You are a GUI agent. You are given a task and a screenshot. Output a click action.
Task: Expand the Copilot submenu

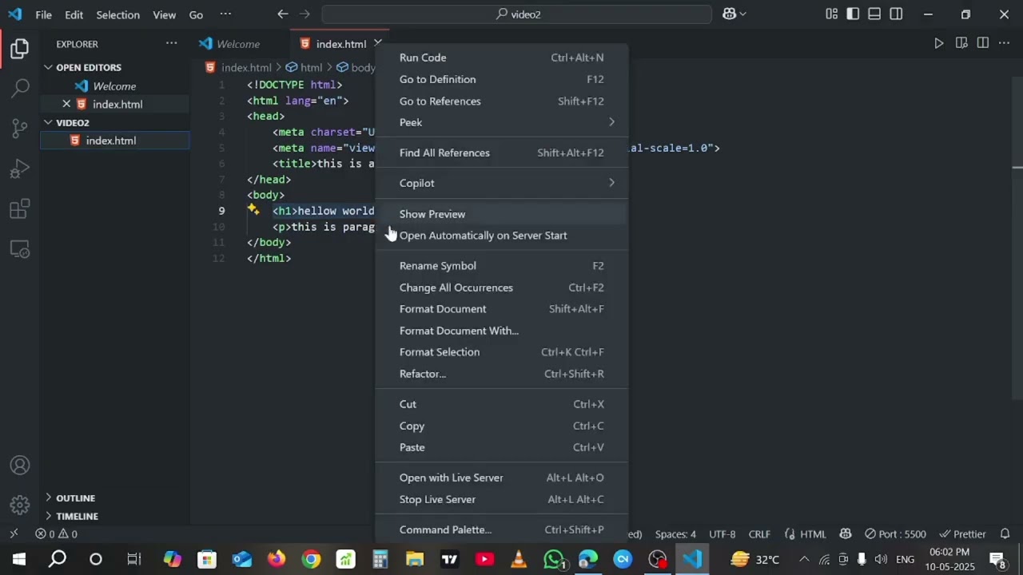(x=502, y=183)
